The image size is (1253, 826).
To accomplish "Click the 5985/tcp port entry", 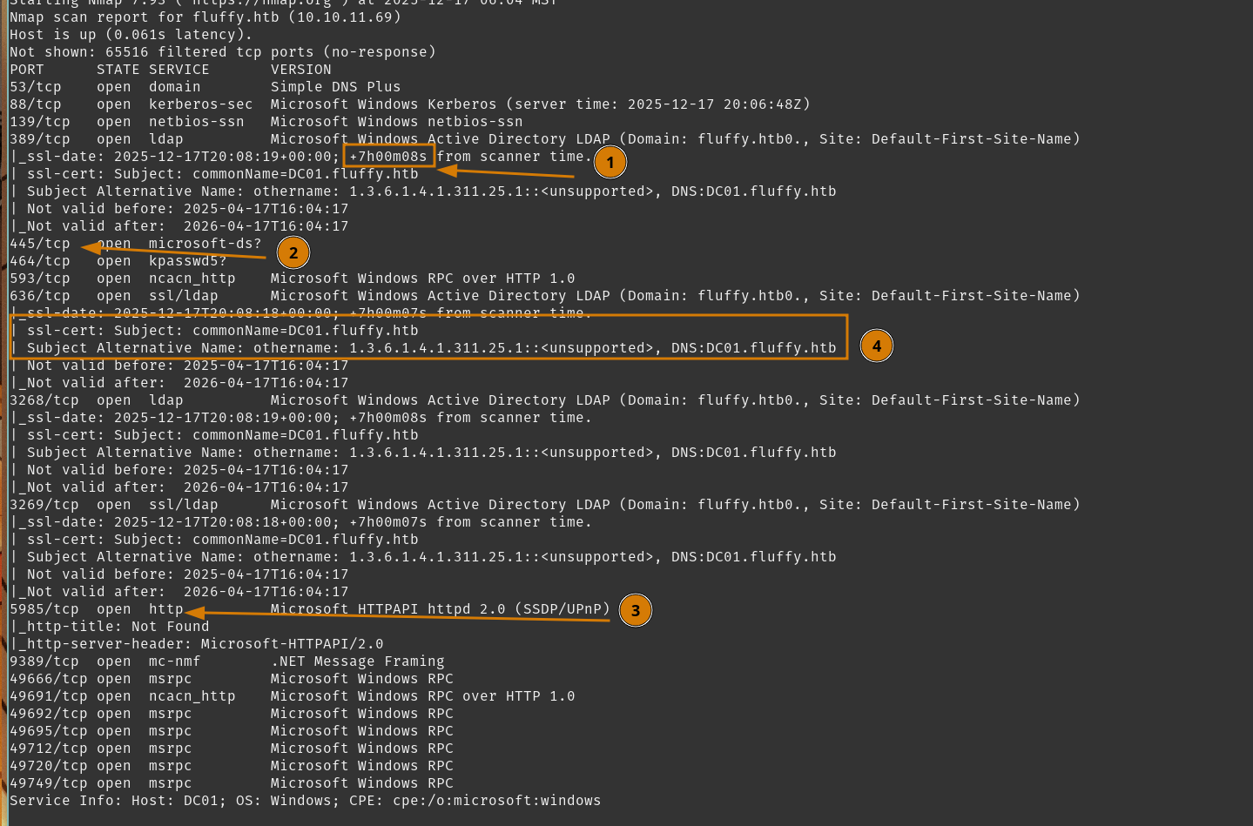I will coord(44,609).
